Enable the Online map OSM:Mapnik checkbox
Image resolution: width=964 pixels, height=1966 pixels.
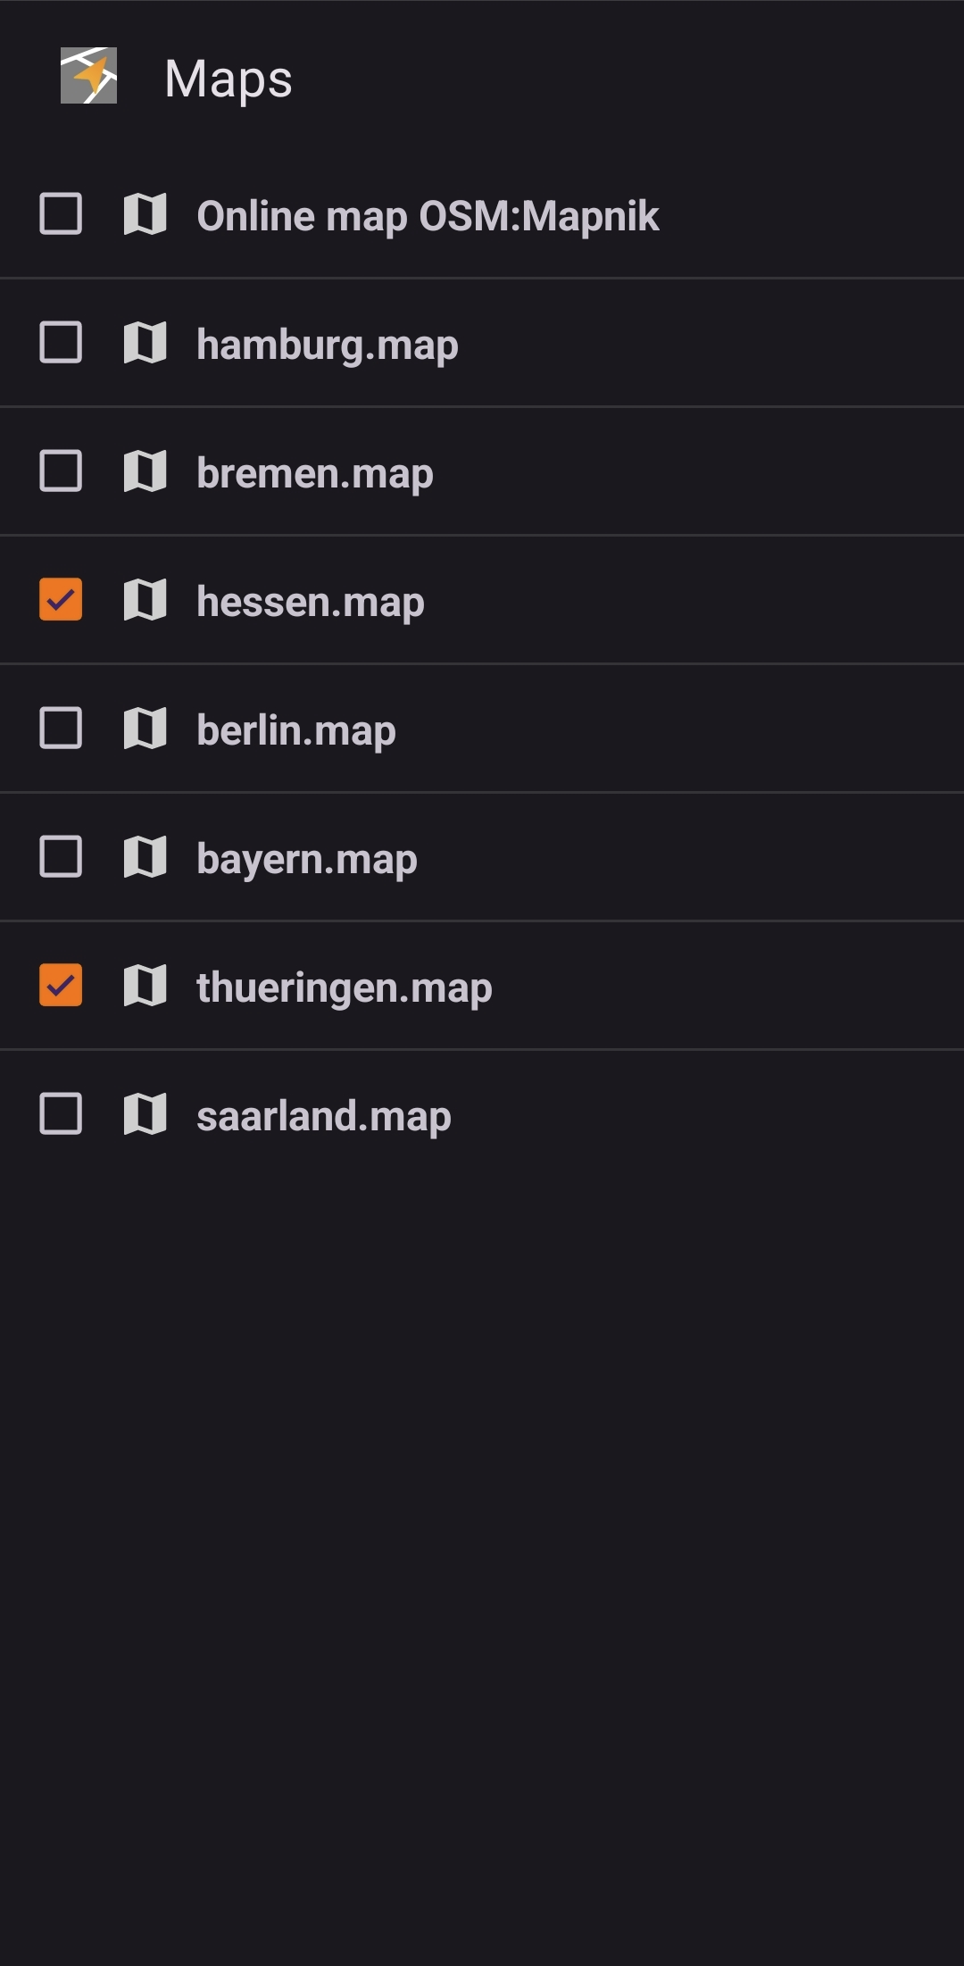pyautogui.click(x=61, y=214)
